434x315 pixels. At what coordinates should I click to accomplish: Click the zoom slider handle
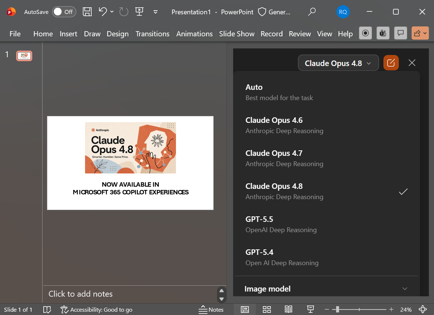(337, 309)
